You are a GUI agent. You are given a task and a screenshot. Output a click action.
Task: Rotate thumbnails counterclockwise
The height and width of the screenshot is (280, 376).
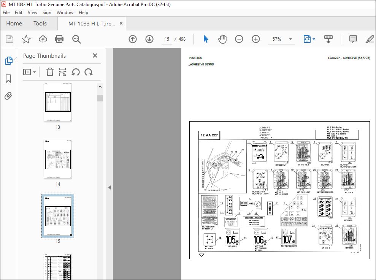pos(76,72)
